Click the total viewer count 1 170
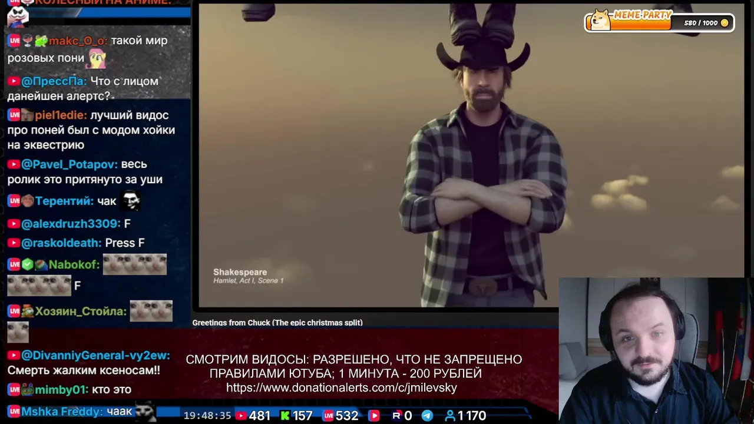Viewport: 754px width, 424px height. coord(472,416)
